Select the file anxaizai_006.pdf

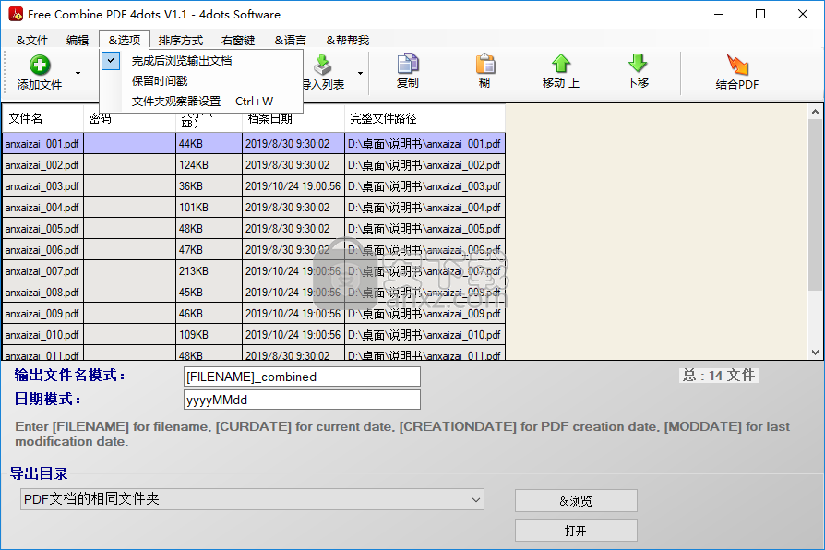pyautogui.click(x=42, y=250)
